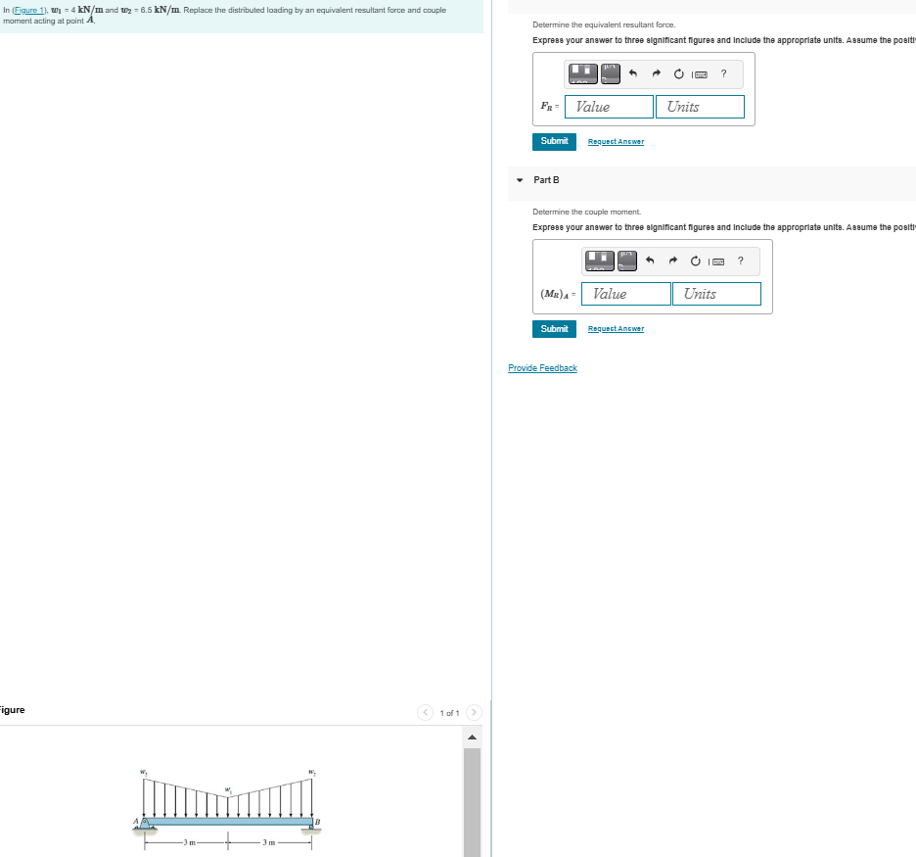Reset the couple moment answer field
The width and height of the screenshot is (916, 857).
[x=696, y=261]
